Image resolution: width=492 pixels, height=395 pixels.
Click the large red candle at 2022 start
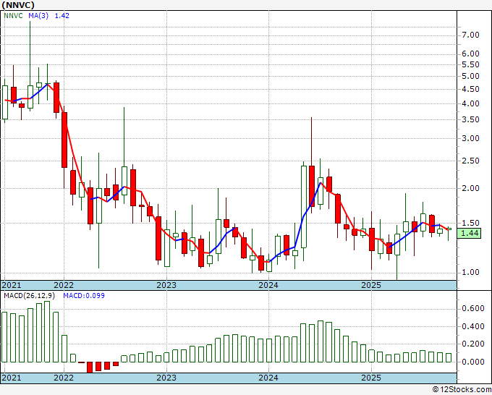(64, 137)
